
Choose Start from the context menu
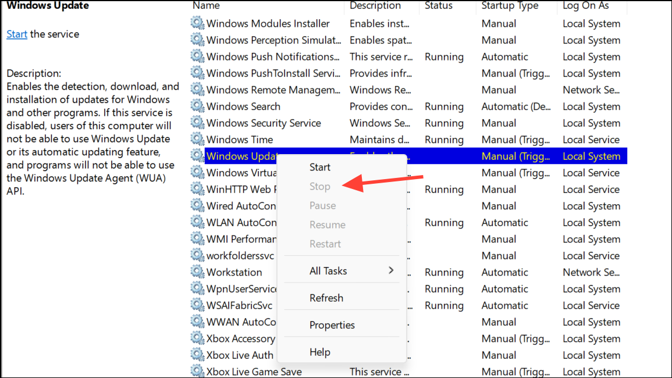[x=320, y=167]
